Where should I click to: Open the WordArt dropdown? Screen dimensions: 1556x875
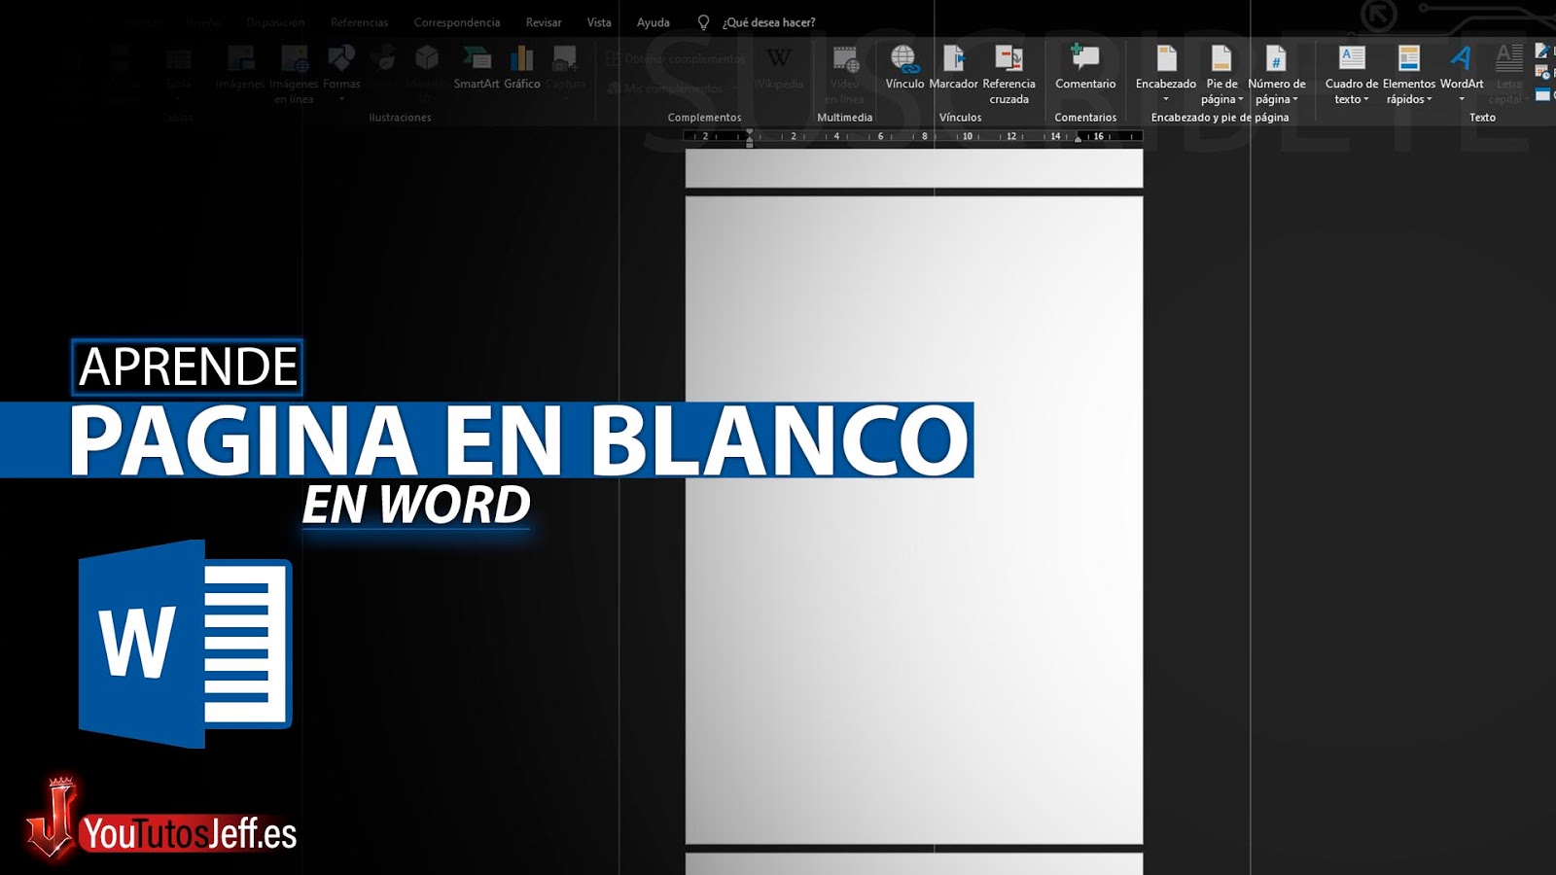pos(1462,75)
